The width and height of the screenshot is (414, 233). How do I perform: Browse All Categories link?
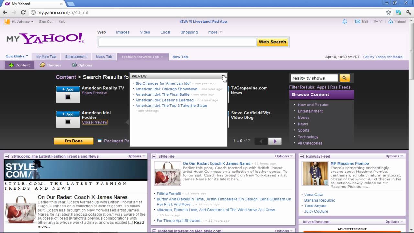[x=310, y=143]
